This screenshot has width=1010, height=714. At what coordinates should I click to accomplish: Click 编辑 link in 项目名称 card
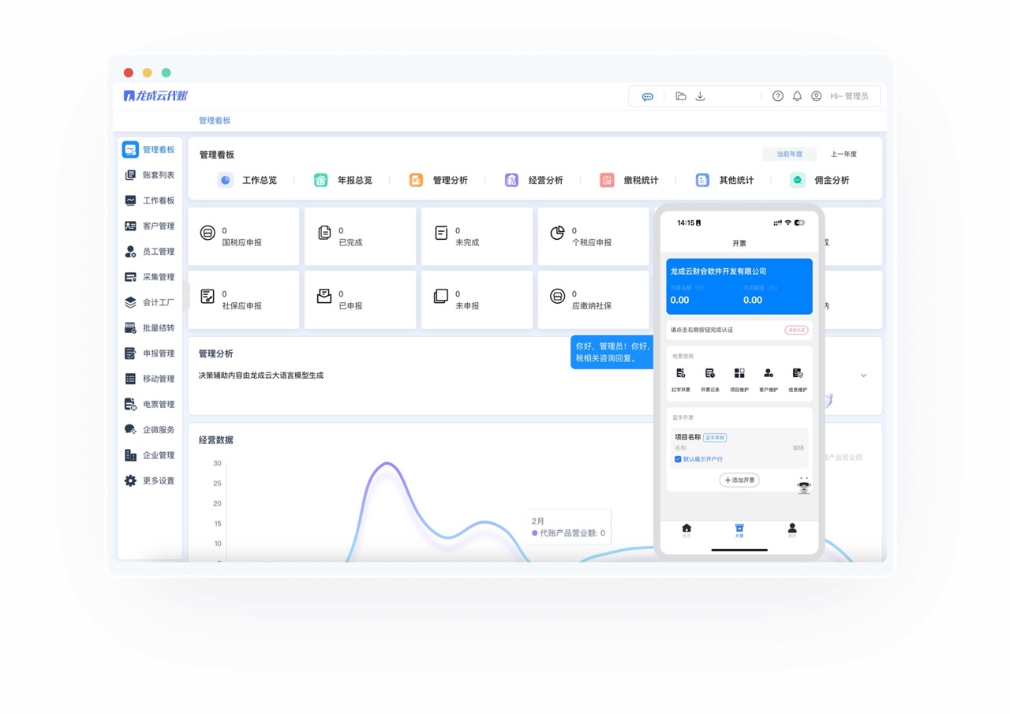pos(799,447)
